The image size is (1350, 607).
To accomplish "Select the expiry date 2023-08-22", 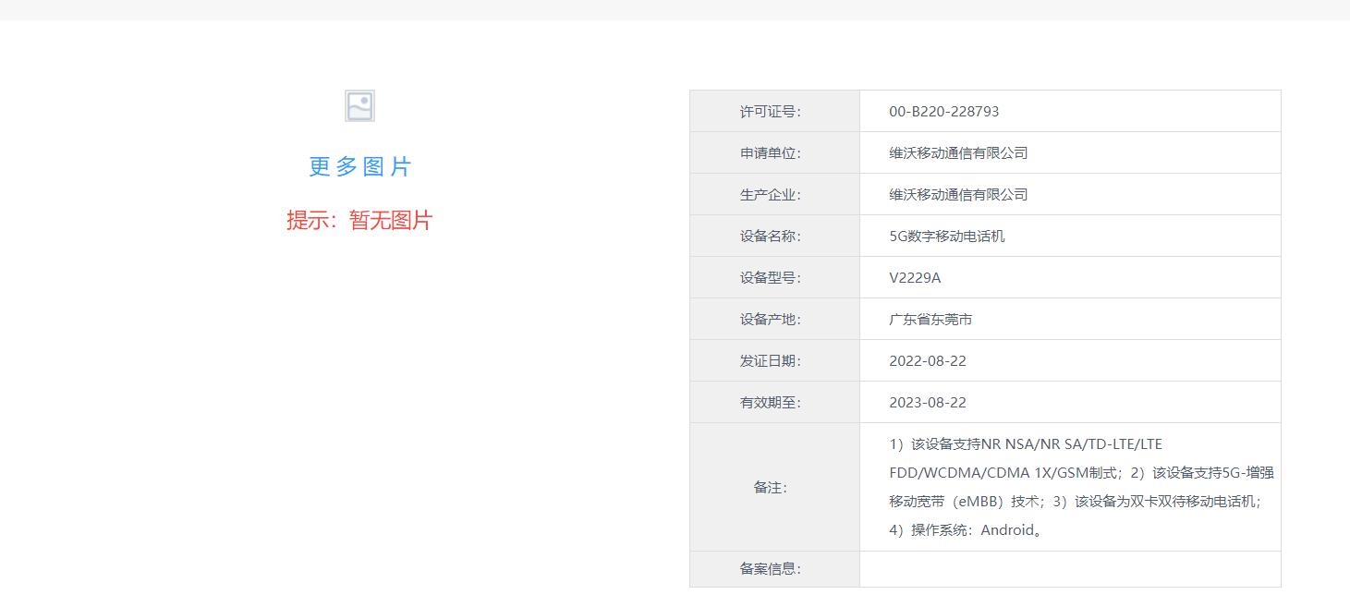I will [x=928, y=402].
